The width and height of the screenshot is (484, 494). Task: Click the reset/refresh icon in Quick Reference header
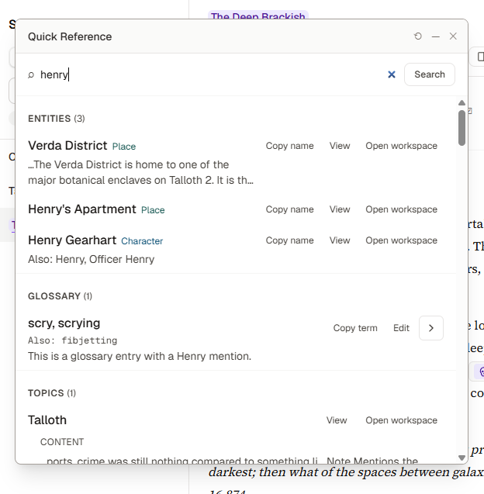tap(418, 36)
